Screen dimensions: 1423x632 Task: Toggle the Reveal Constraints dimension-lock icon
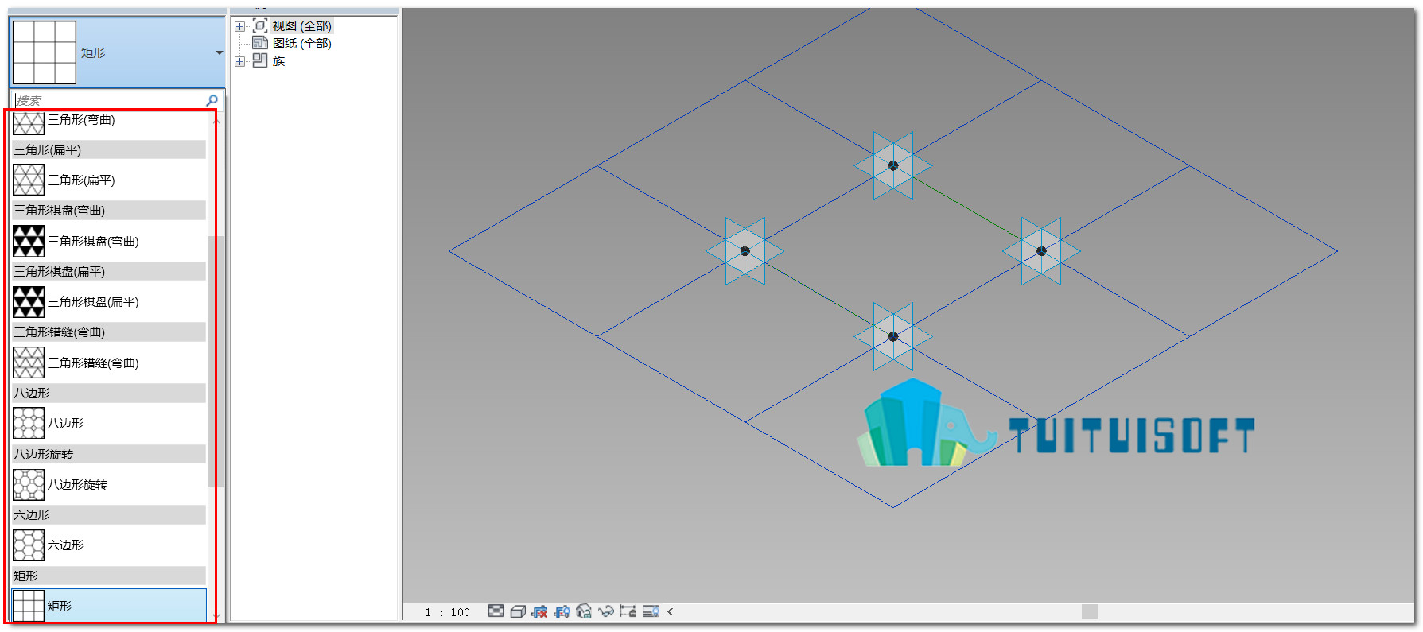628,611
